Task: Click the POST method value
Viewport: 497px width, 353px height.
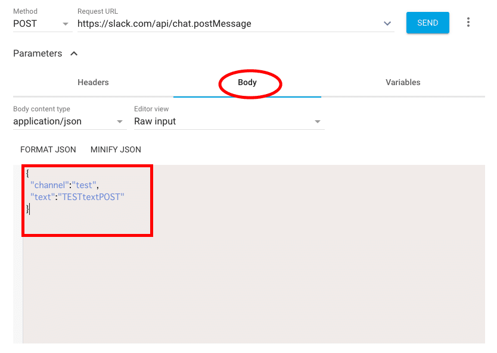Action: click(x=26, y=24)
